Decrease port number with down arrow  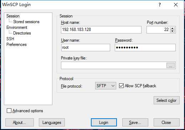coord(172,31)
